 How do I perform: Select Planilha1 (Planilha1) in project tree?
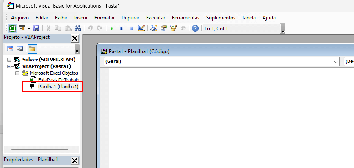tap(58, 87)
